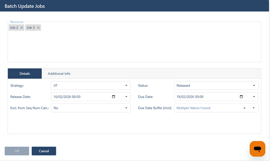Open the Due Date calendar picker
Image resolution: width=270 pixels, height=161 pixels.
[x=241, y=97]
